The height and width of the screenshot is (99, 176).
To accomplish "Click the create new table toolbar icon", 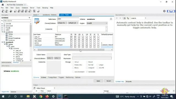I will click(19, 11).
